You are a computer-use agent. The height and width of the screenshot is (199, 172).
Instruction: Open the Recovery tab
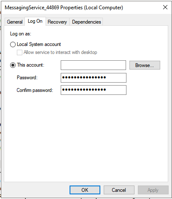(57, 22)
